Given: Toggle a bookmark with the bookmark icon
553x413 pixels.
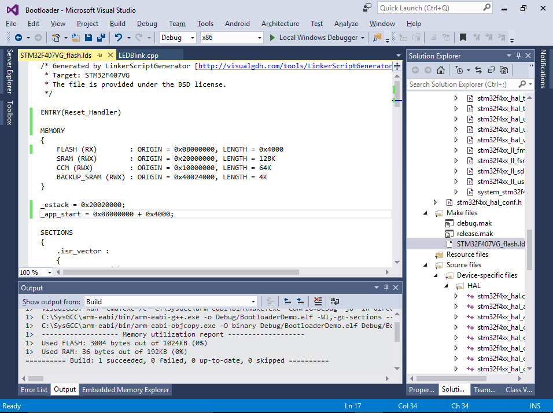Looking at the screenshot, I should (463, 38).
